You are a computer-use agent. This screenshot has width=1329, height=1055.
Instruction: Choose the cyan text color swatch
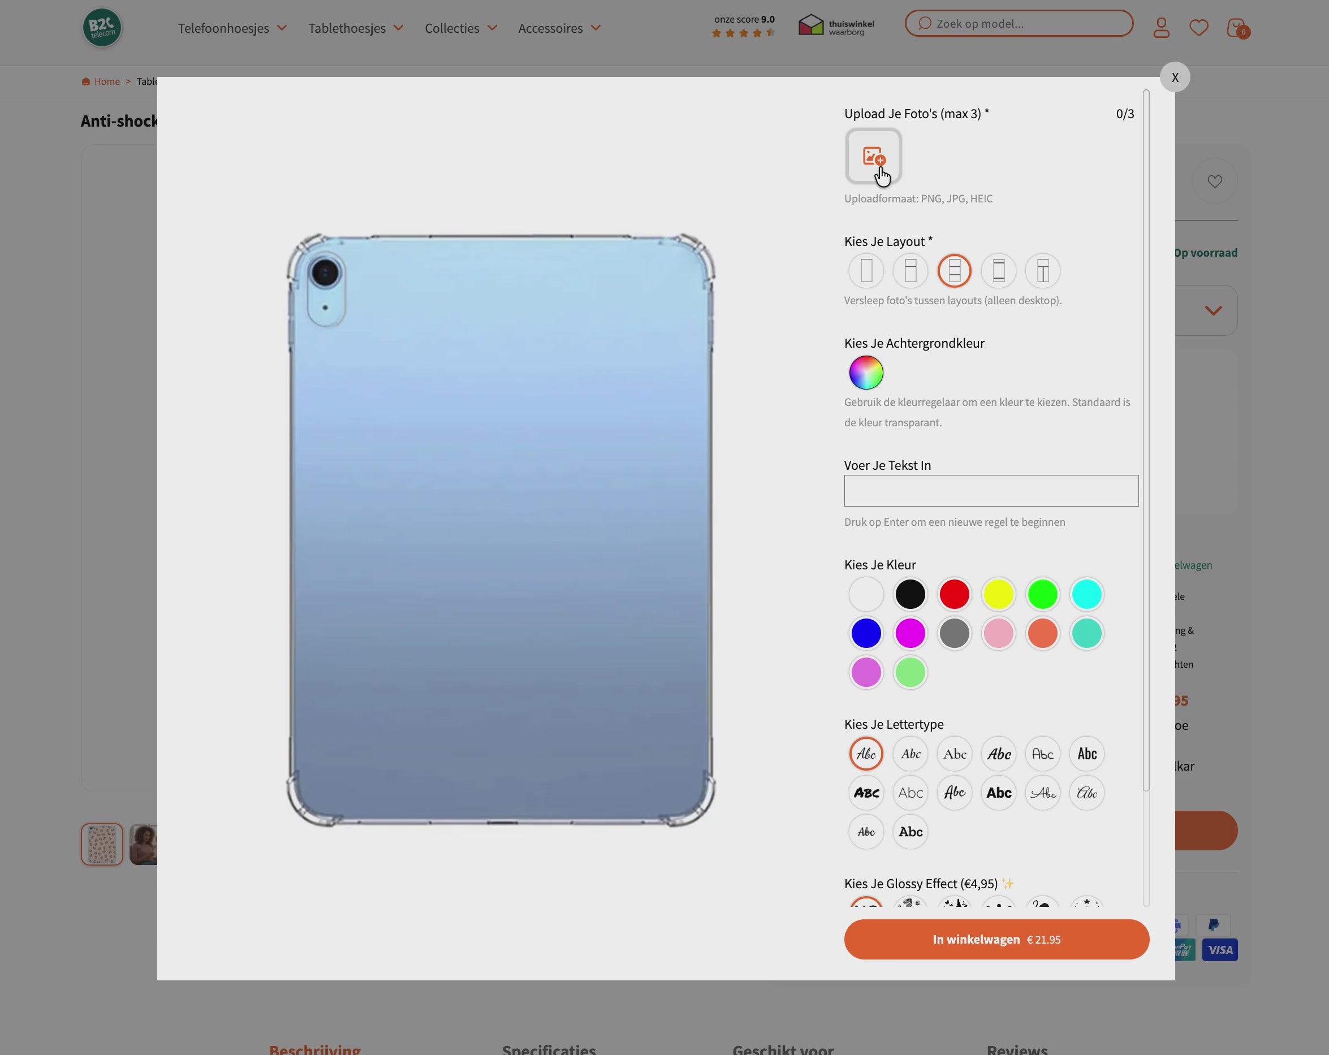(1087, 594)
